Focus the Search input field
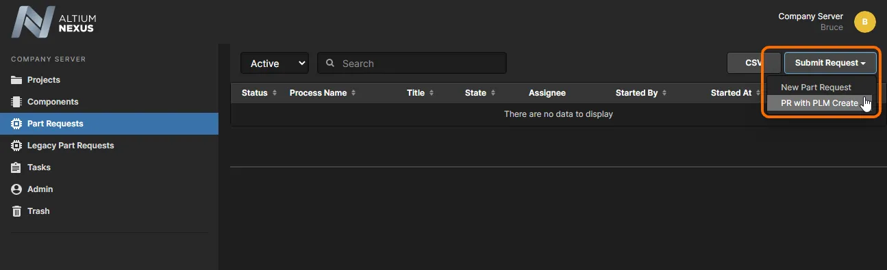887x270 pixels. point(412,63)
